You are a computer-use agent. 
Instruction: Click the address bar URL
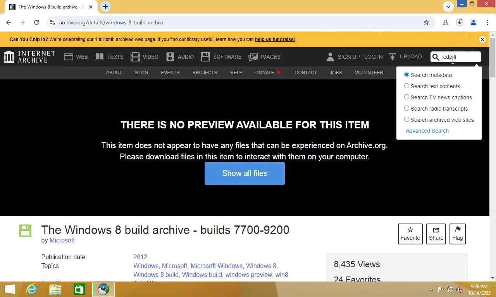click(x=112, y=22)
